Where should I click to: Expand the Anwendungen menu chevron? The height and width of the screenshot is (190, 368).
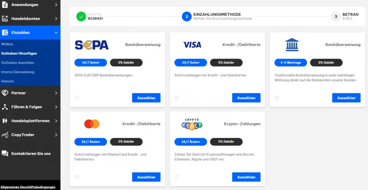tap(56, 5)
